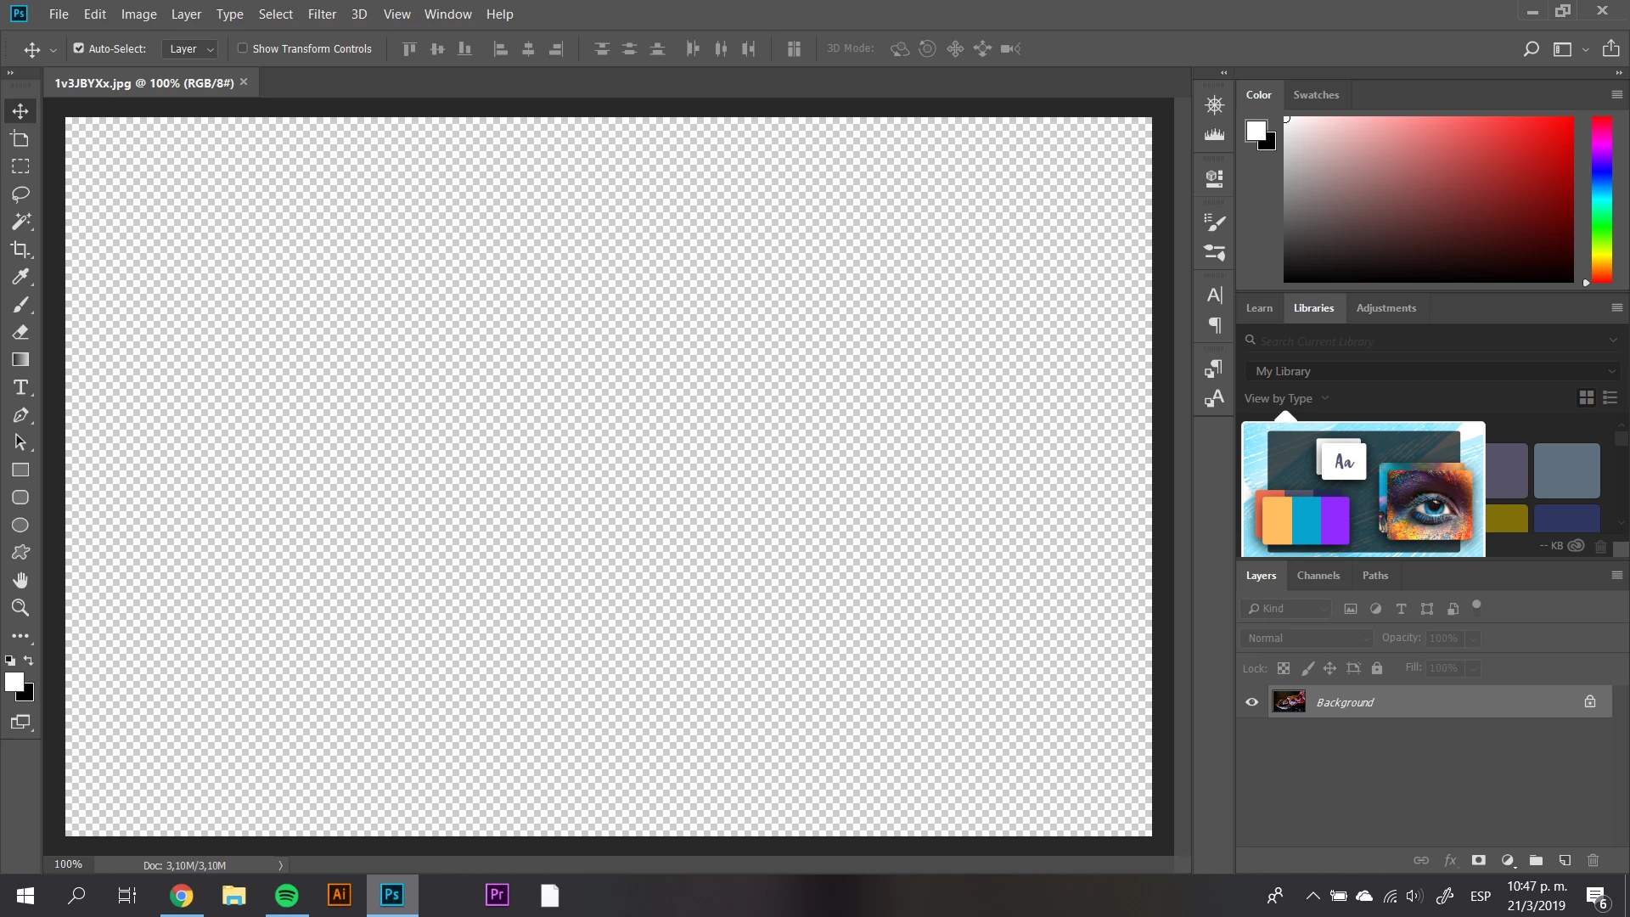Open the Filter menu
The image size is (1630, 917).
pyautogui.click(x=322, y=14)
